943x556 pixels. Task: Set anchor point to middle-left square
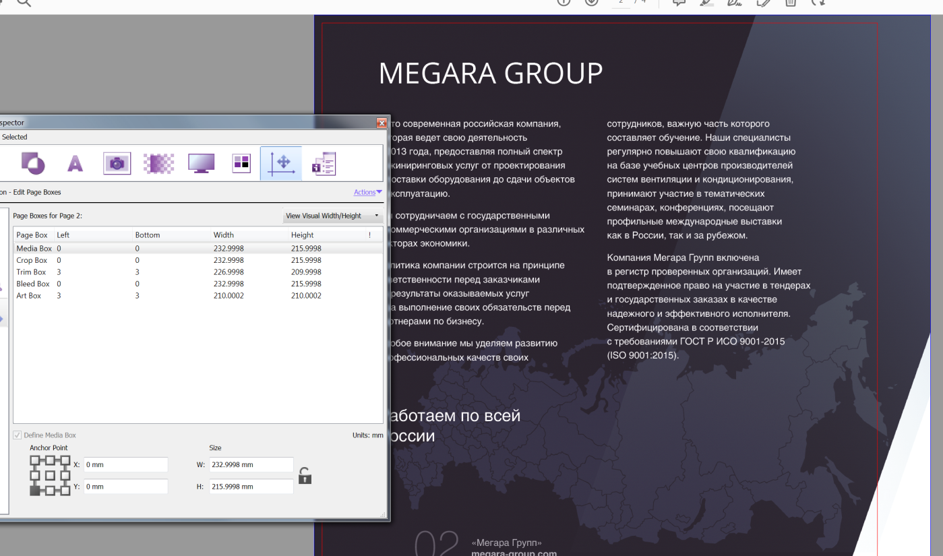click(34, 475)
